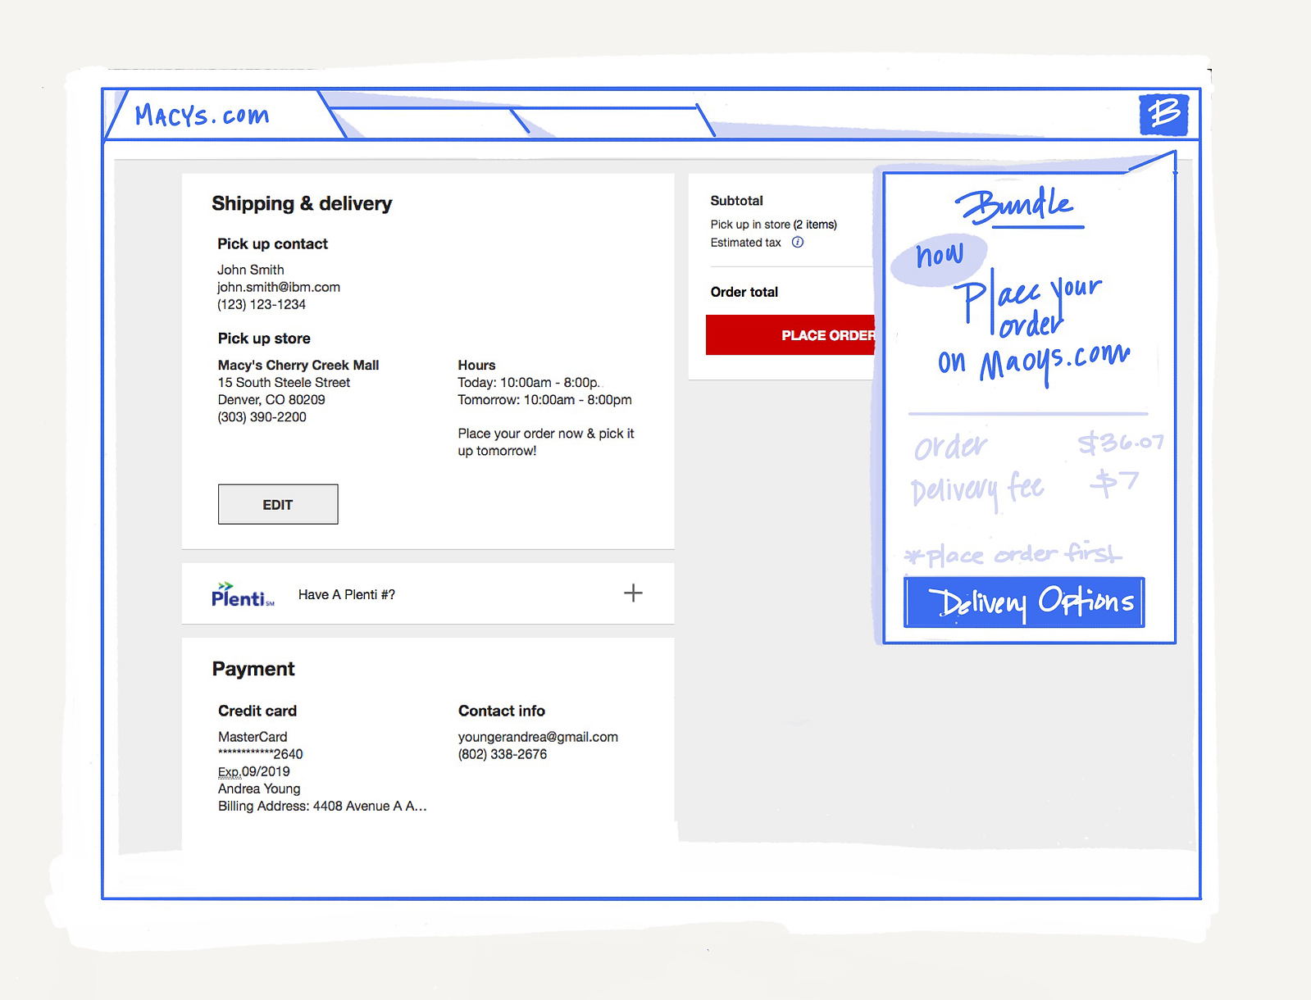Image resolution: width=1311 pixels, height=1000 pixels.
Task: Click the Payment section heading
Action: point(253,669)
